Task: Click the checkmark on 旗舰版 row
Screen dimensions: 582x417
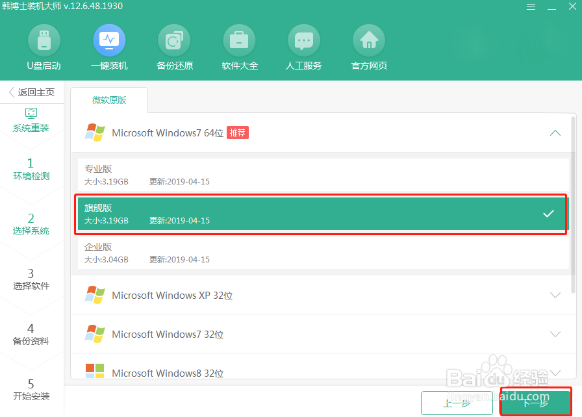Action: [548, 213]
